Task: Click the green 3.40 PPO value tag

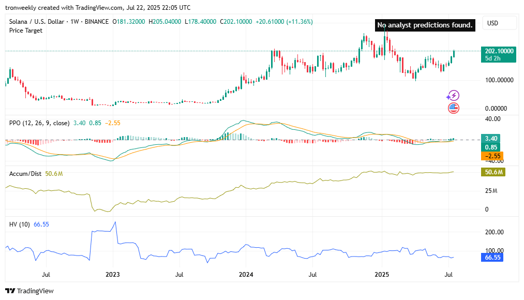Action: pos(491,138)
